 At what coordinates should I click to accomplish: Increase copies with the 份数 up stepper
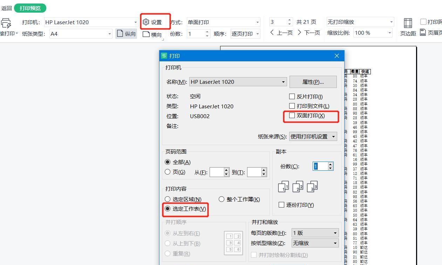pos(331,164)
